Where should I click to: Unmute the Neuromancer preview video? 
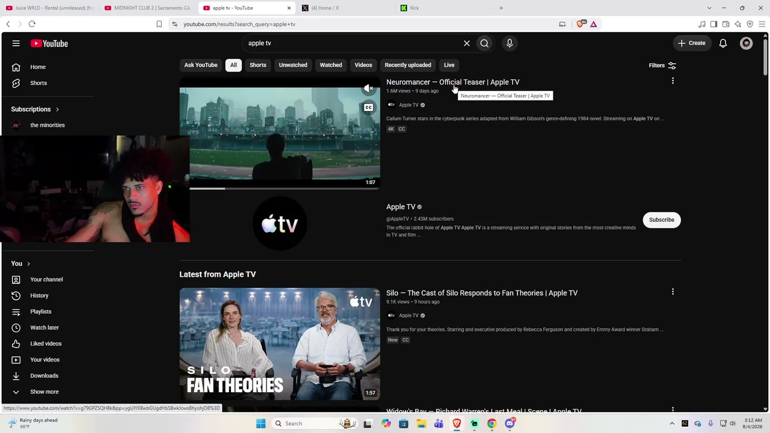click(x=369, y=88)
